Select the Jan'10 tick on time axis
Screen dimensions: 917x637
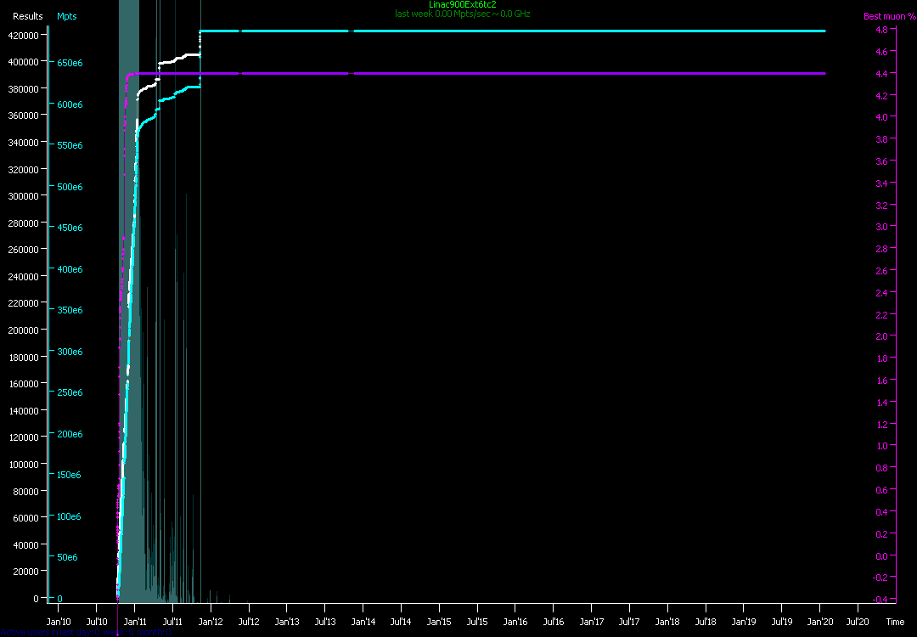[x=59, y=622]
